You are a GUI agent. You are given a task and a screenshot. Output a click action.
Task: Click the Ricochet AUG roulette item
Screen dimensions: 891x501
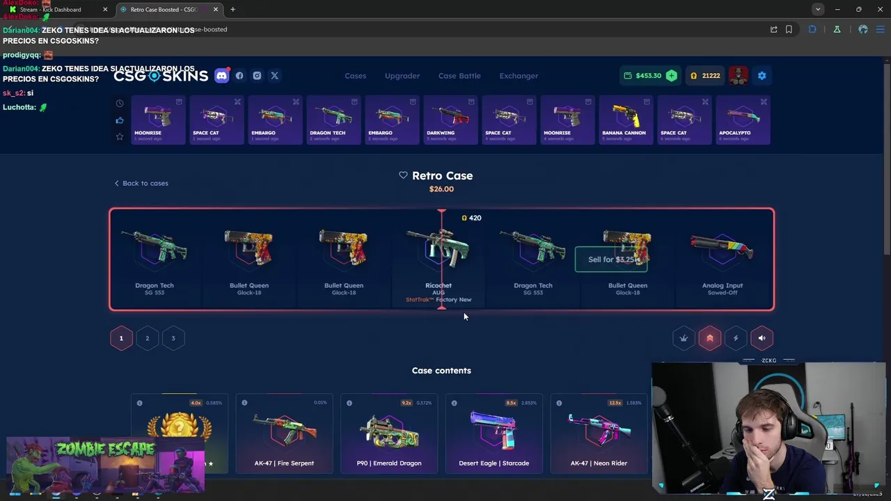click(x=439, y=260)
